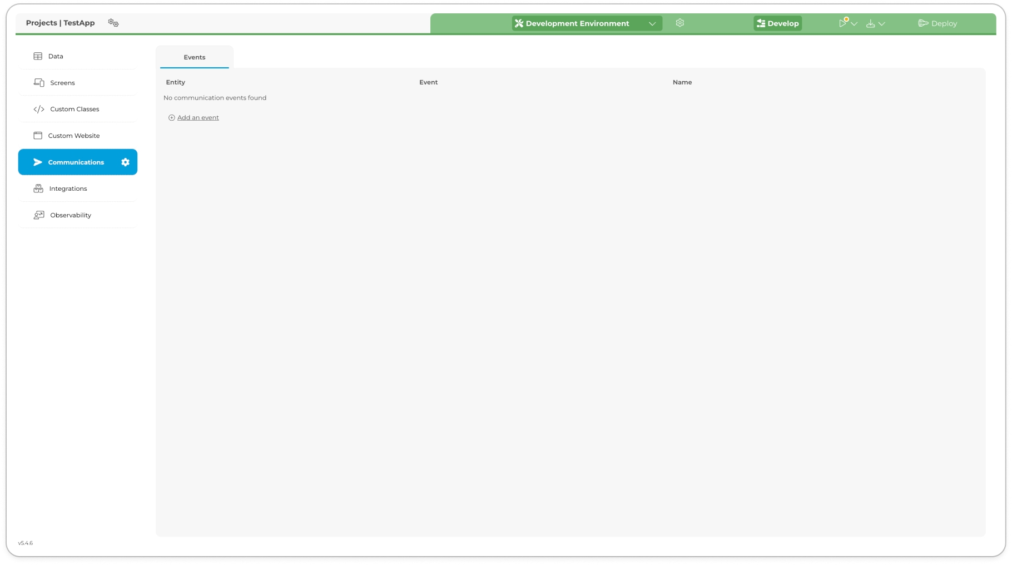Open environment settings gear in green bar

(x=679, y=23)
